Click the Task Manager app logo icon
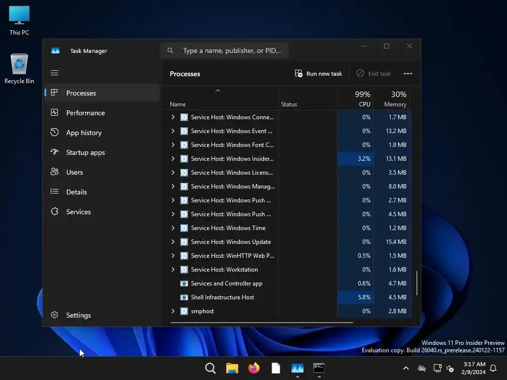Image resolution: width=507 pixels, height=380 pixels. point(55,51)
